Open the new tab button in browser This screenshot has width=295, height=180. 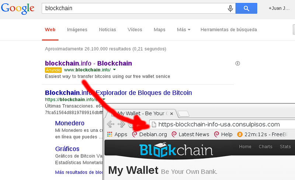coord(184,114)
